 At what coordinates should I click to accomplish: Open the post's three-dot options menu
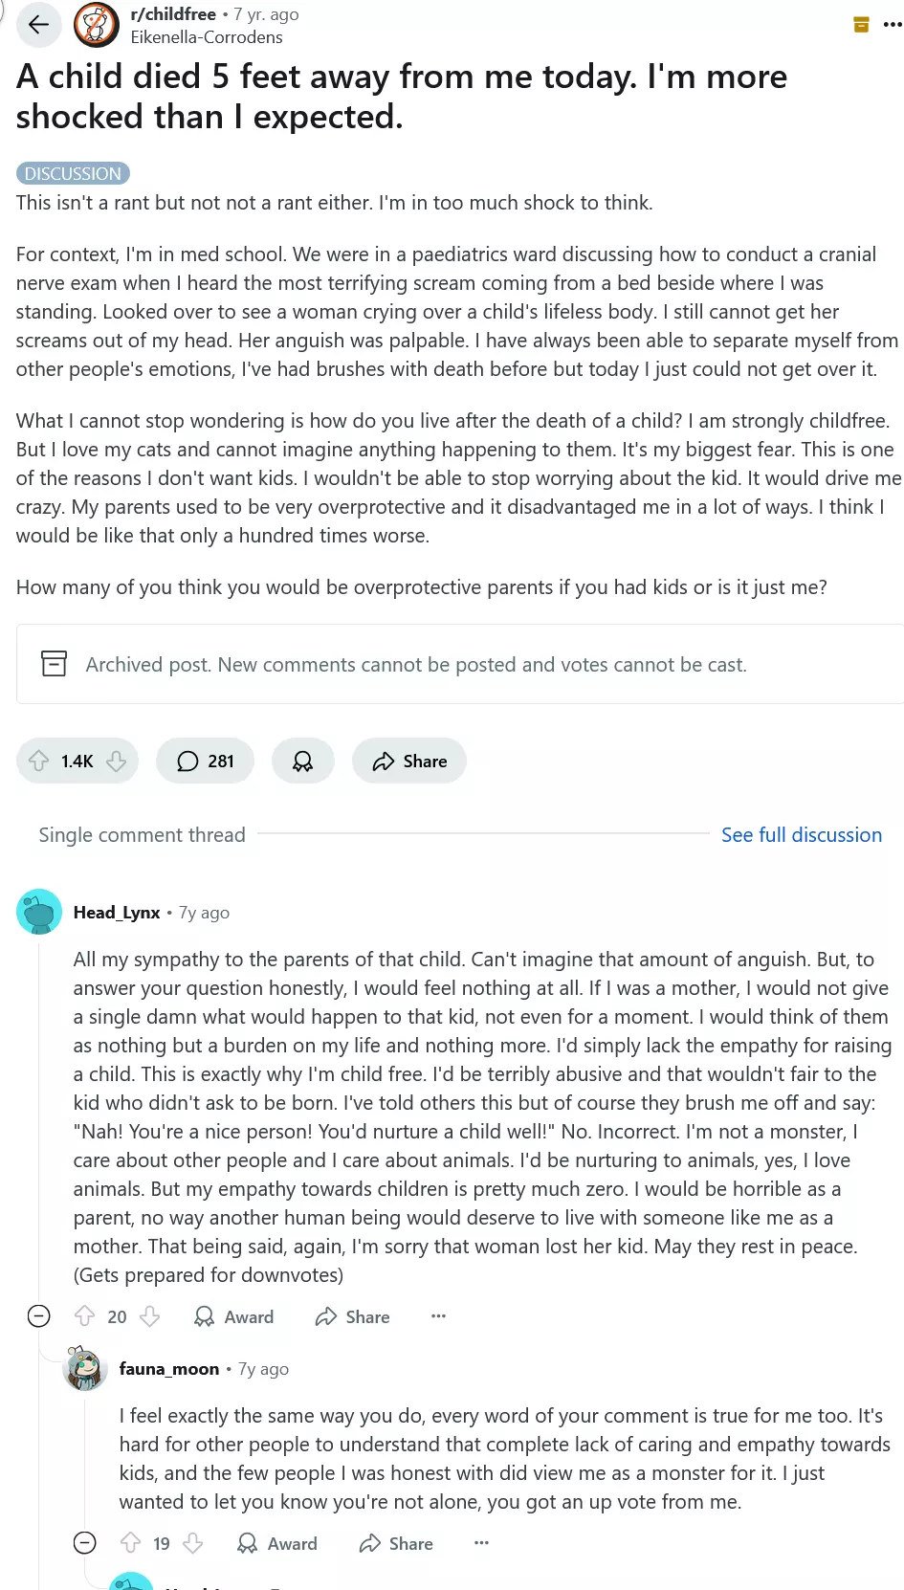tap(893, 25)
